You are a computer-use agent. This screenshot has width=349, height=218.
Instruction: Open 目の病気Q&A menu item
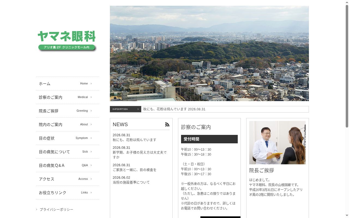68,165
